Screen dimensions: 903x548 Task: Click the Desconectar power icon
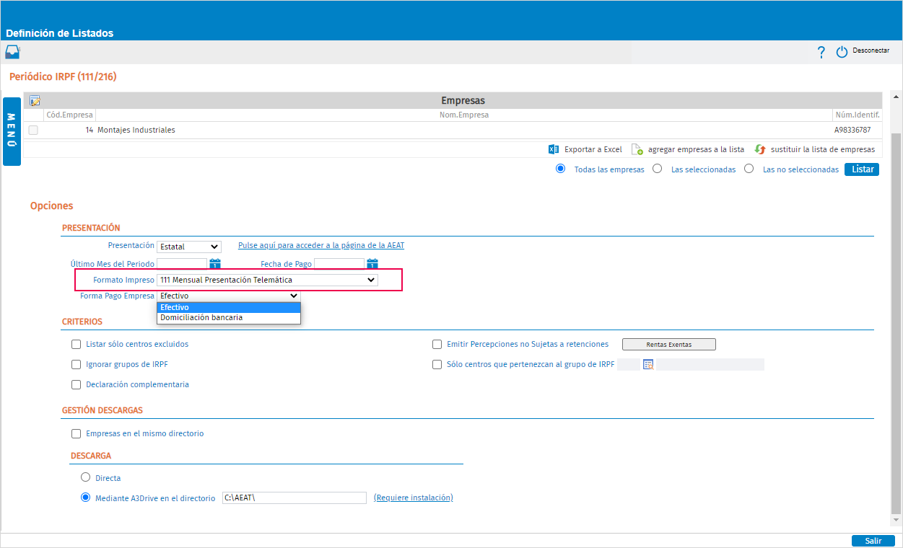pyautogui.click(x=842, y=52)
